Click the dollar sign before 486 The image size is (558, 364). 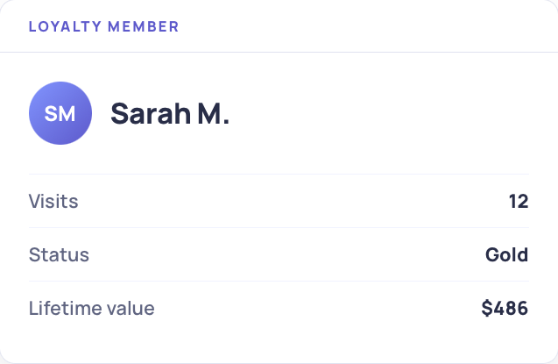coord(486,309)
